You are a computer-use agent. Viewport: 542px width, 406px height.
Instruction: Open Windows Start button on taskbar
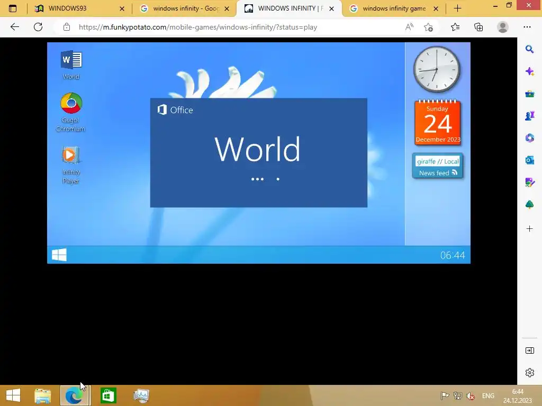13,395
